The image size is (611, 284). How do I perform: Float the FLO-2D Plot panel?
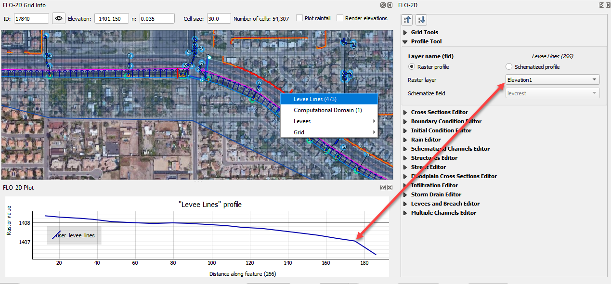coord(383,187)
